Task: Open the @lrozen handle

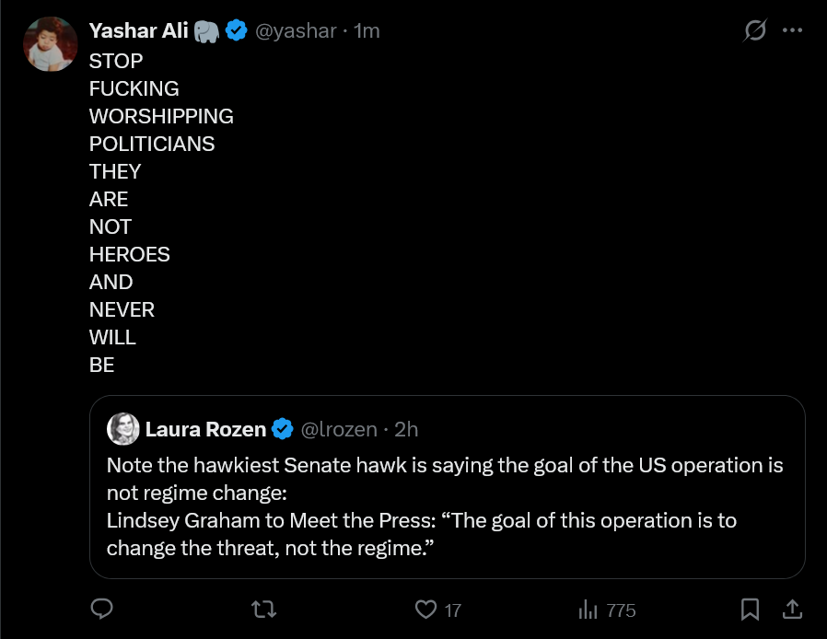Action: 339,430
